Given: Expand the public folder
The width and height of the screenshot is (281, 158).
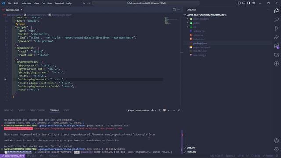Looking at the screenshot, I should click(196, 23).
